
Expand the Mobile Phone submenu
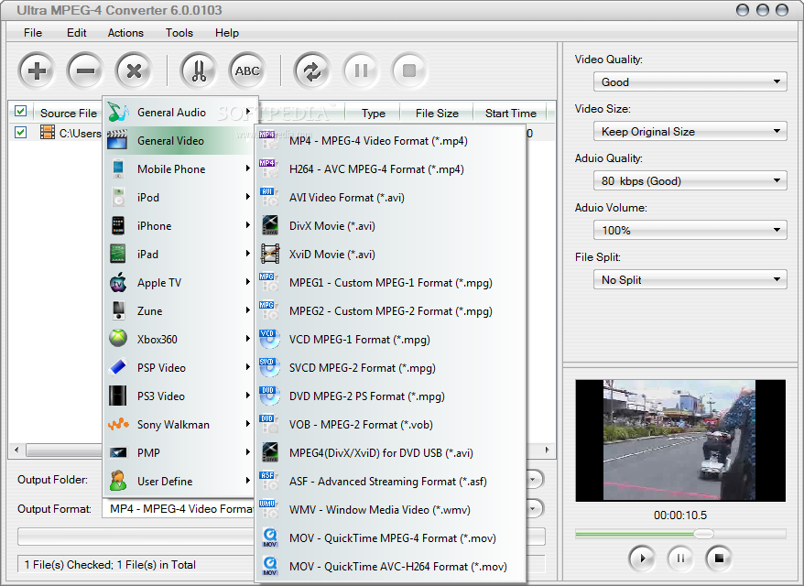point(179,168)
